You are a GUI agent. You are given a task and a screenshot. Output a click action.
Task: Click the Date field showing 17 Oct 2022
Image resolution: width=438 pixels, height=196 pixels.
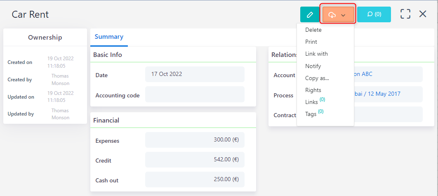click(195, 74)
